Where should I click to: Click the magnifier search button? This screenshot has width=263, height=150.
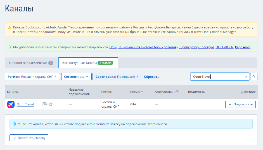tap(254, 77)
